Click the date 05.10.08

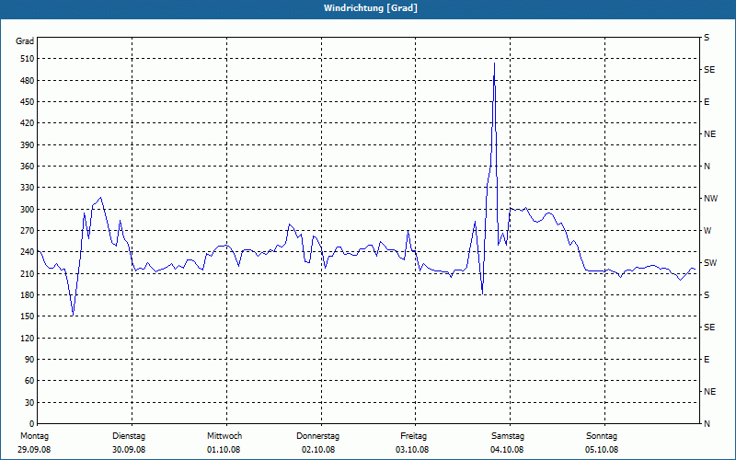(x=602, y=450)
